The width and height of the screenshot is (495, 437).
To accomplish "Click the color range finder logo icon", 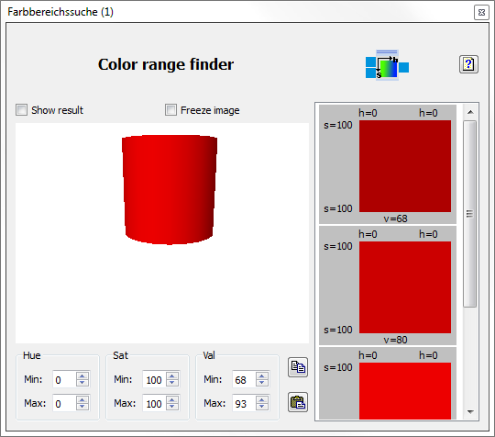I will tap(387, 65).
